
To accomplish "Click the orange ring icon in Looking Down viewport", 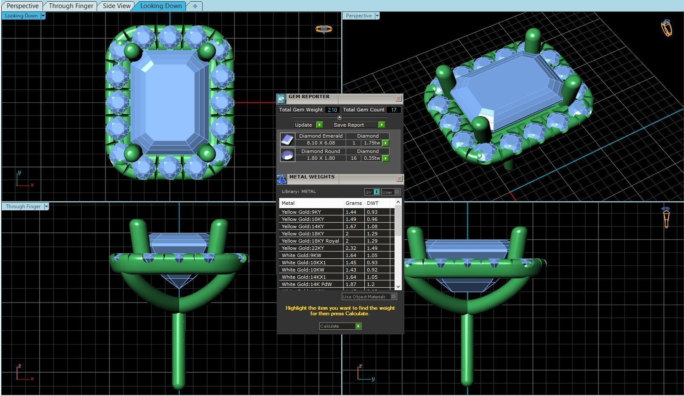I will [324, 29].
